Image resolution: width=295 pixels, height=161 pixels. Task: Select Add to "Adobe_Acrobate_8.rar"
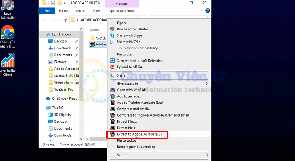tap(140, 103)
